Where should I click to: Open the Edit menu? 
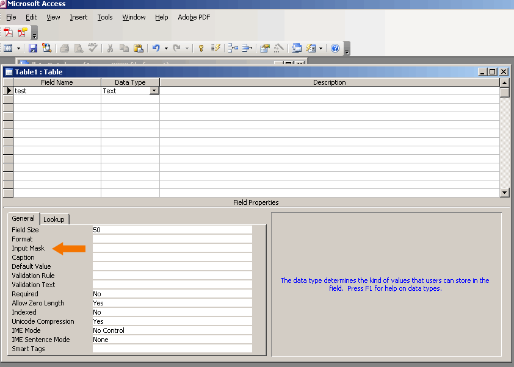pos(31,17)
